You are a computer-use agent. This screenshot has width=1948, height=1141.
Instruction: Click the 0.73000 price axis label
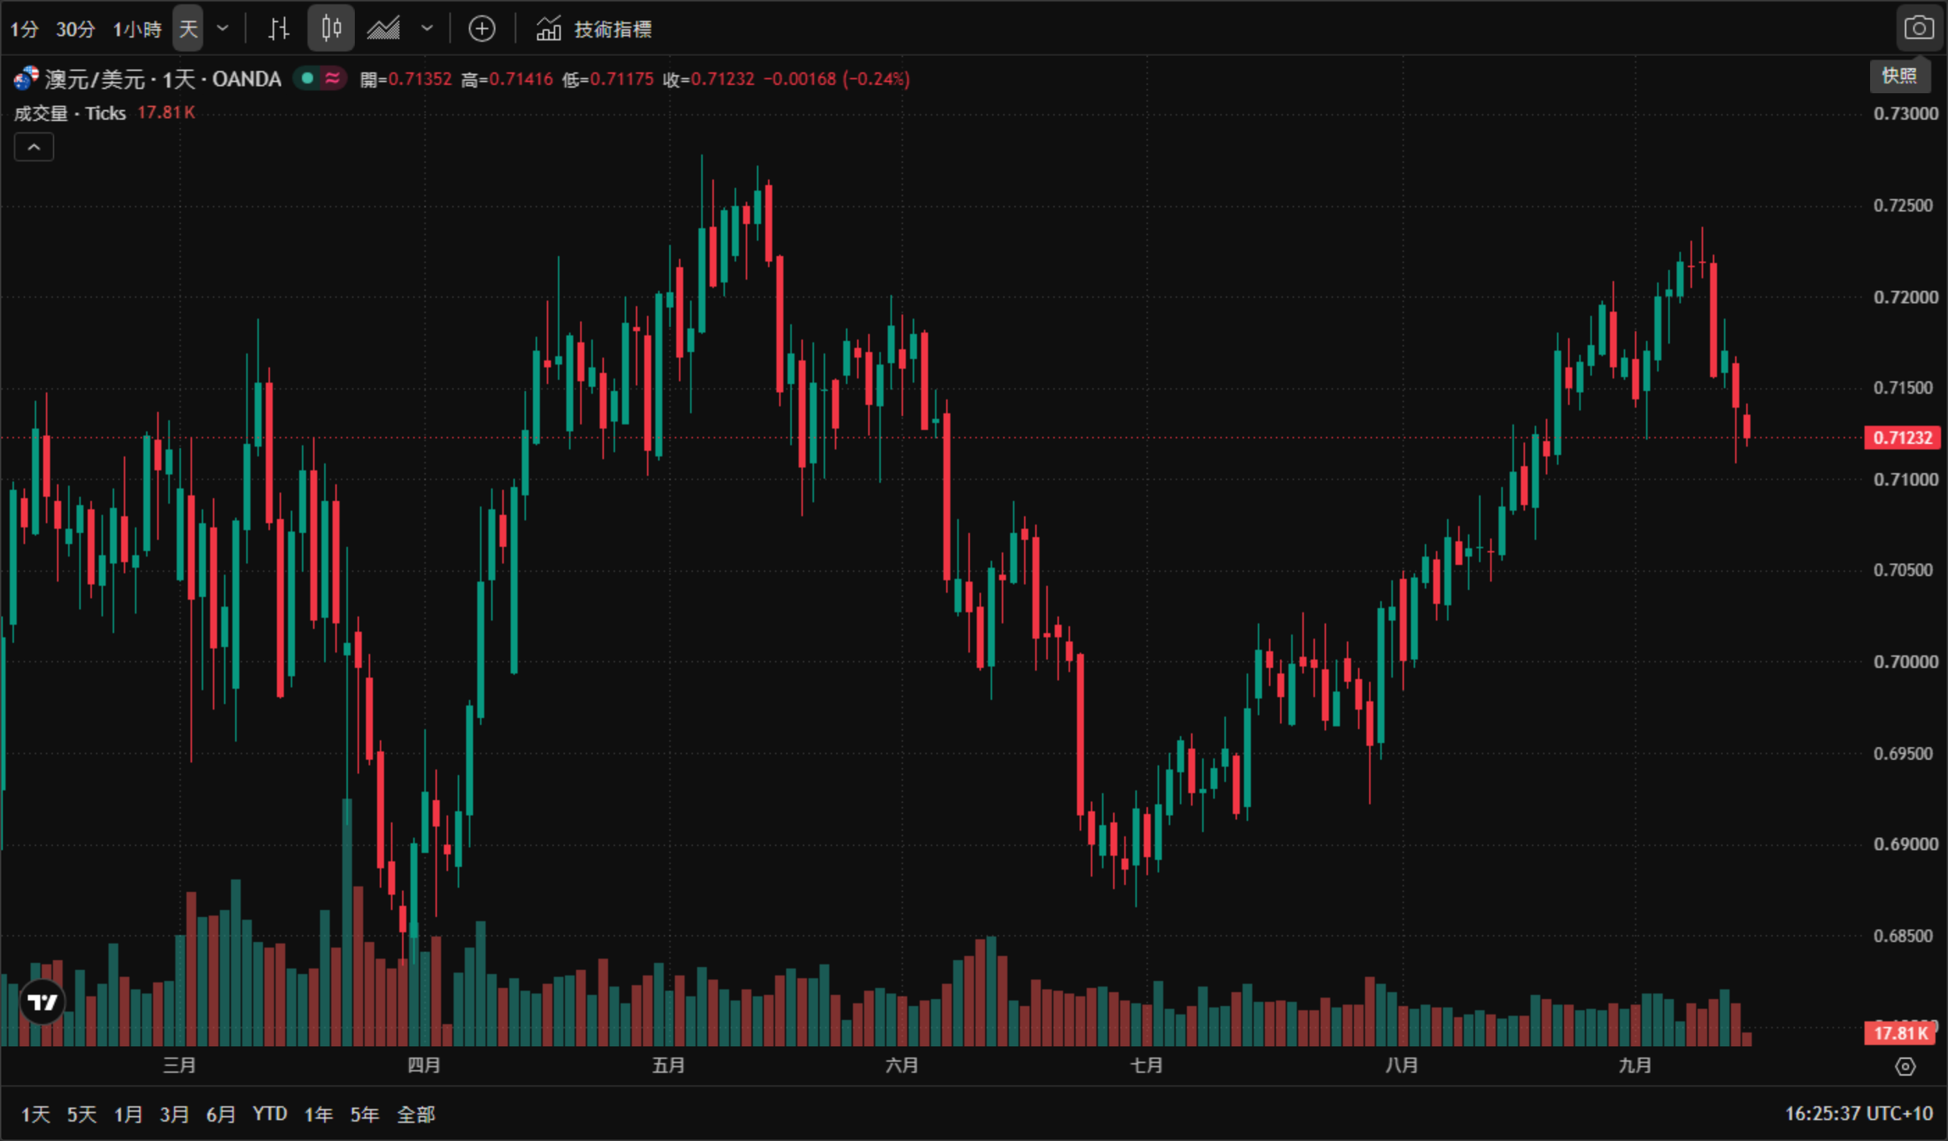(1906, 113)
